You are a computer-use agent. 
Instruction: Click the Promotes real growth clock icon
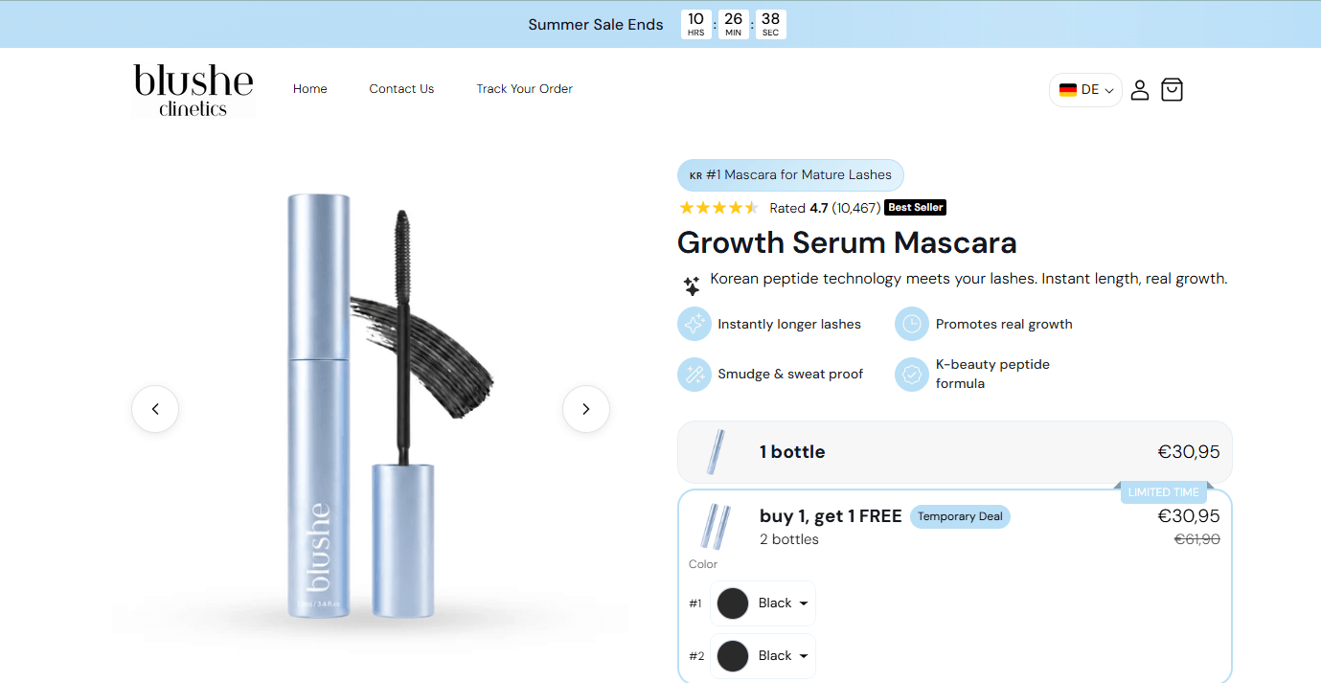(x=912, y=324)
